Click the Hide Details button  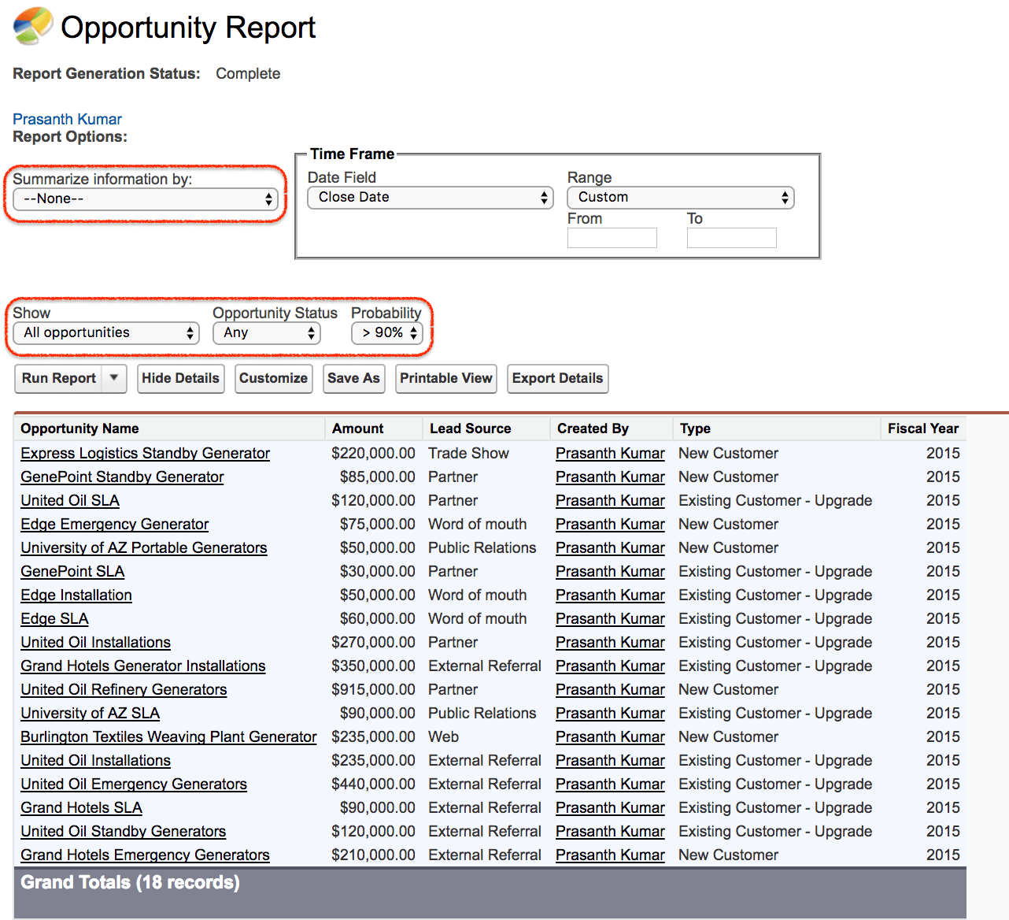point(180,378)
